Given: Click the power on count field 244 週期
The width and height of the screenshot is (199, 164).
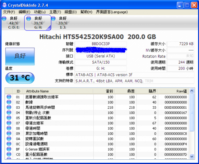Looking at the screenshot, I should (180, 62).
